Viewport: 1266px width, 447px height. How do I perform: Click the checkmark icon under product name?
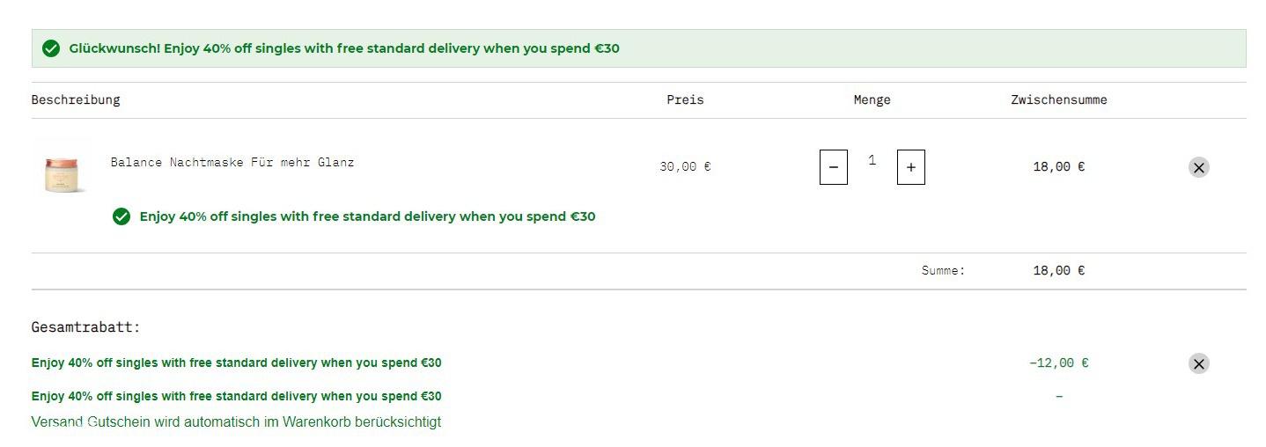[121, 216]
